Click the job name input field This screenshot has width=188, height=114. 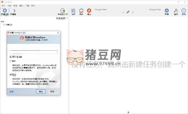[33, 52]
